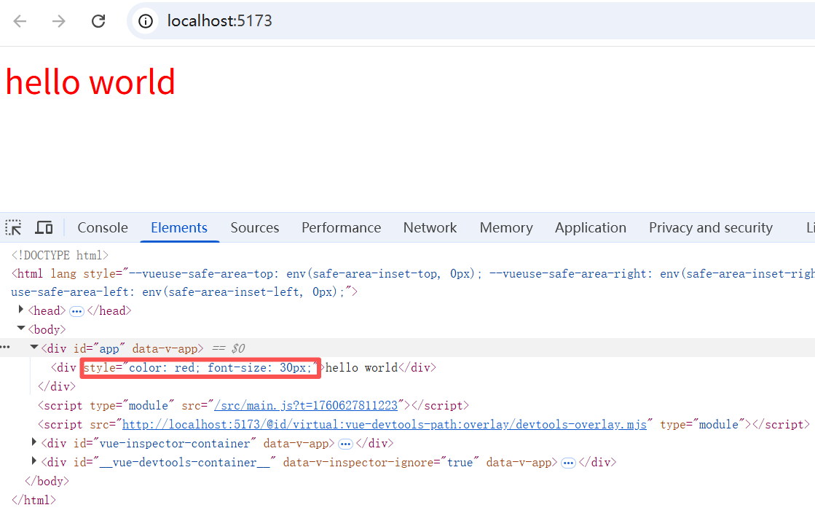
Task: Select the closing body tag
Action: [x=47, y=481]
